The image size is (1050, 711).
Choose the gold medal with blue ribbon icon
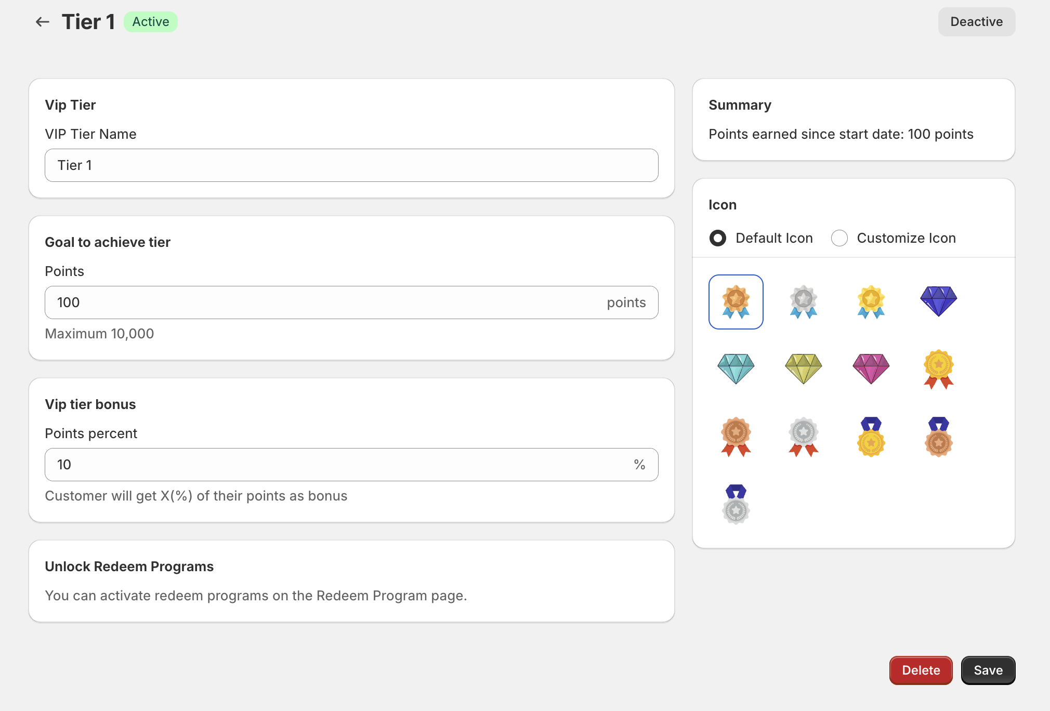pyautogui.click(x=871, y=302)
